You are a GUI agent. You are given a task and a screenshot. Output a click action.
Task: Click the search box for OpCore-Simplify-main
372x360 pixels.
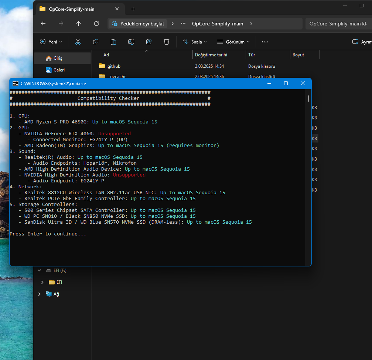(338, 24)
